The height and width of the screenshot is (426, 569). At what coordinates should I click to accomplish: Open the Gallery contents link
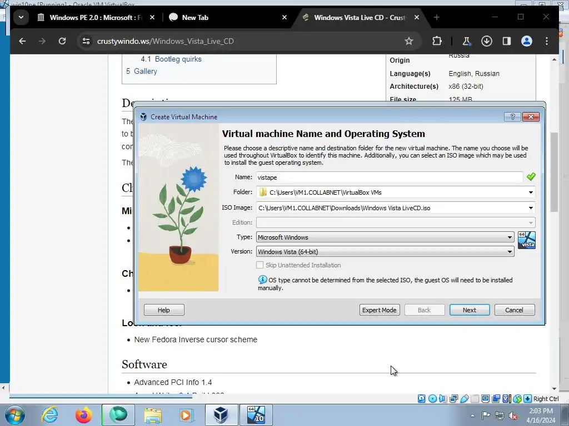click(x=146, y=72)
